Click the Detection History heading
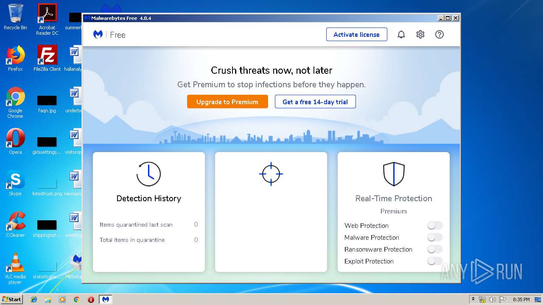This screenshot has width=543, height=305. point(148,198)
